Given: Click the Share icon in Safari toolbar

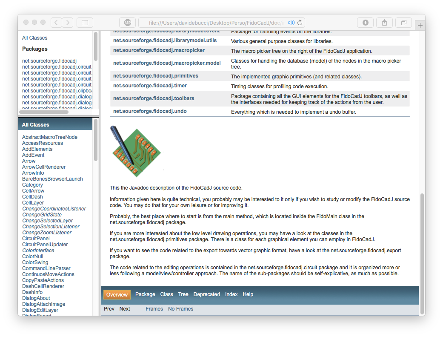Looking at the screenshot, I should 384,23.
